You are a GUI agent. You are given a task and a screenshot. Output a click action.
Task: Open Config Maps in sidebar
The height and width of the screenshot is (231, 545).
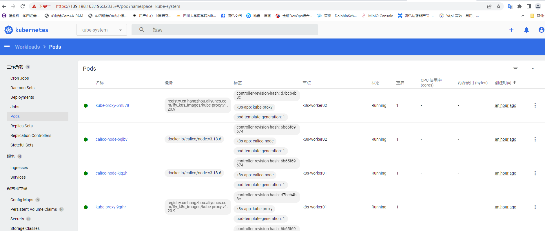pos(22,200)
